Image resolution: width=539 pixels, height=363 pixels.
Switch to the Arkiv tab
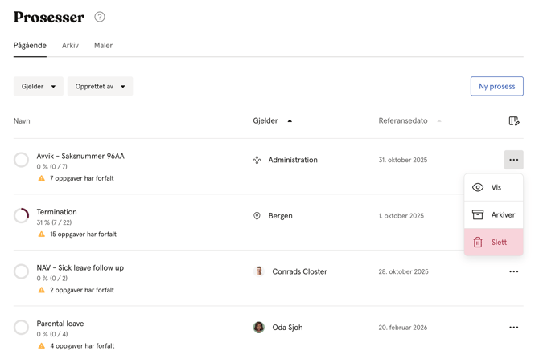click(x=70, y=45)
